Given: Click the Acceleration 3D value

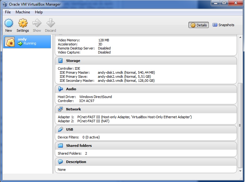Looking at the screenshot, I should tap(100, 44).
